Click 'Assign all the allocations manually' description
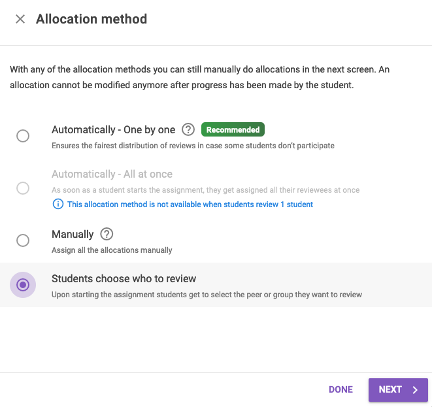This screenshot has width=432, height=407. (112, 250)
